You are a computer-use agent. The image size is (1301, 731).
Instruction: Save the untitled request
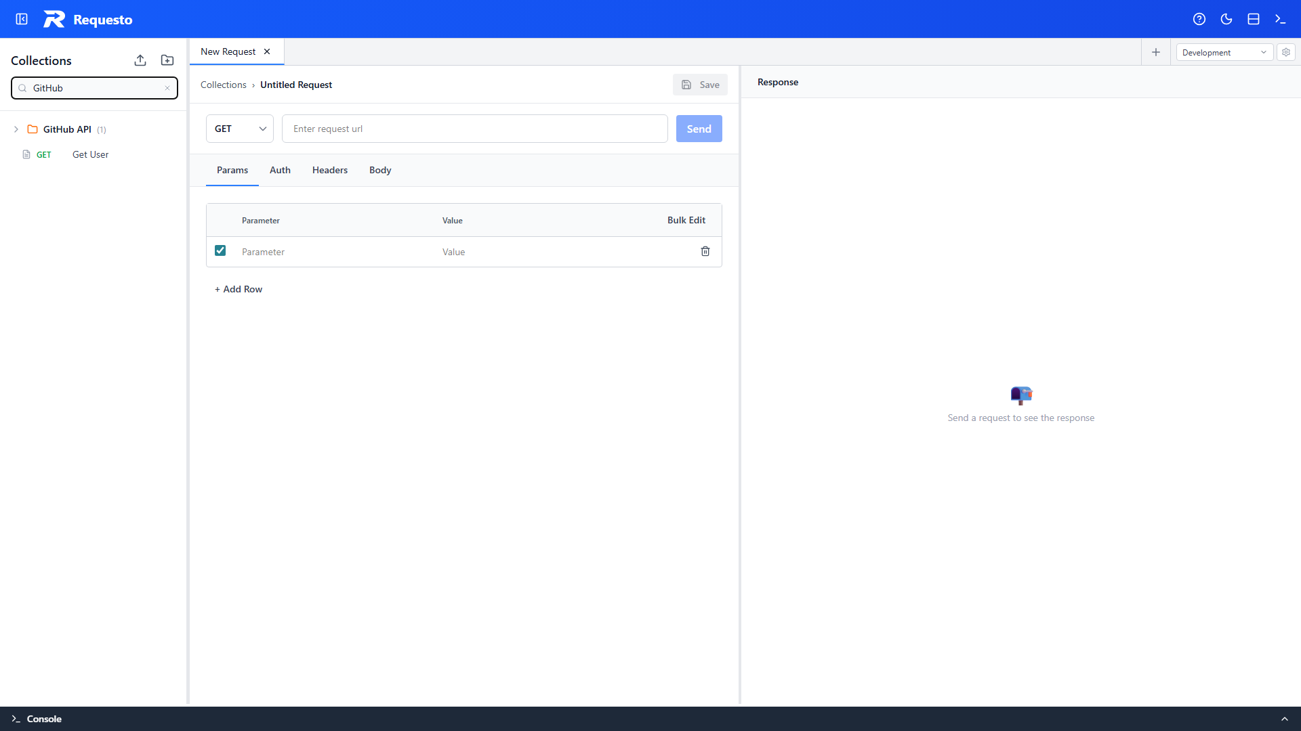tap(700, 85)
